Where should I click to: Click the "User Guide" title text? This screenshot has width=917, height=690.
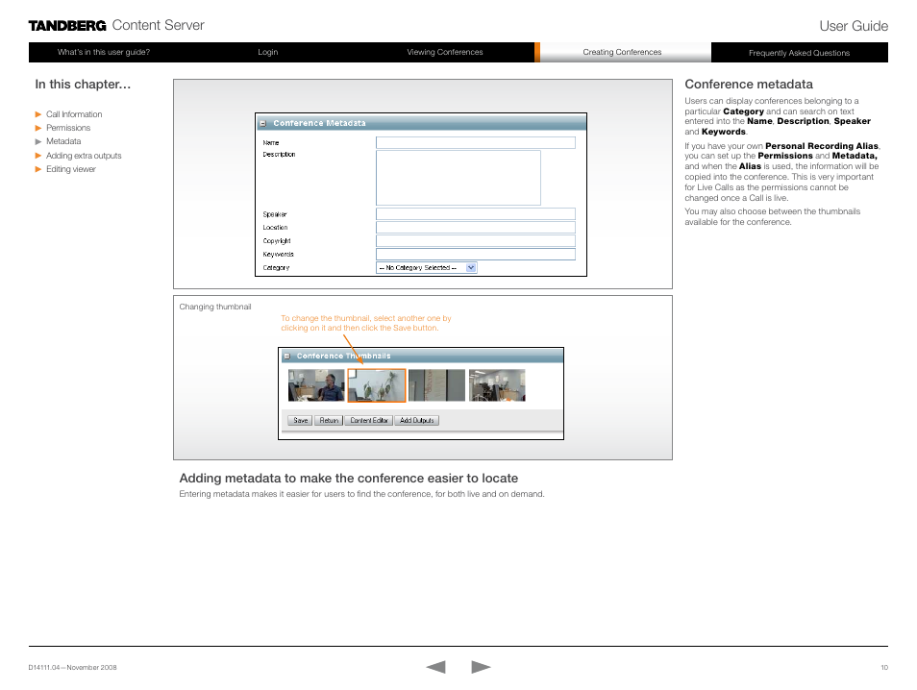click(854, 26)
